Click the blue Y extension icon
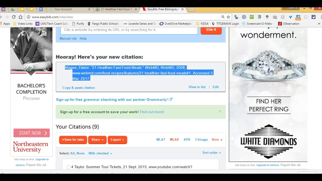This screenshot has height=181, width=322. click(x=290, y=17)
